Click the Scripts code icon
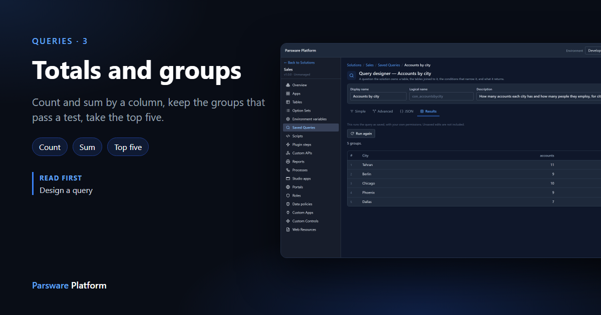This screenshot has height=315, width=601. 288,136
